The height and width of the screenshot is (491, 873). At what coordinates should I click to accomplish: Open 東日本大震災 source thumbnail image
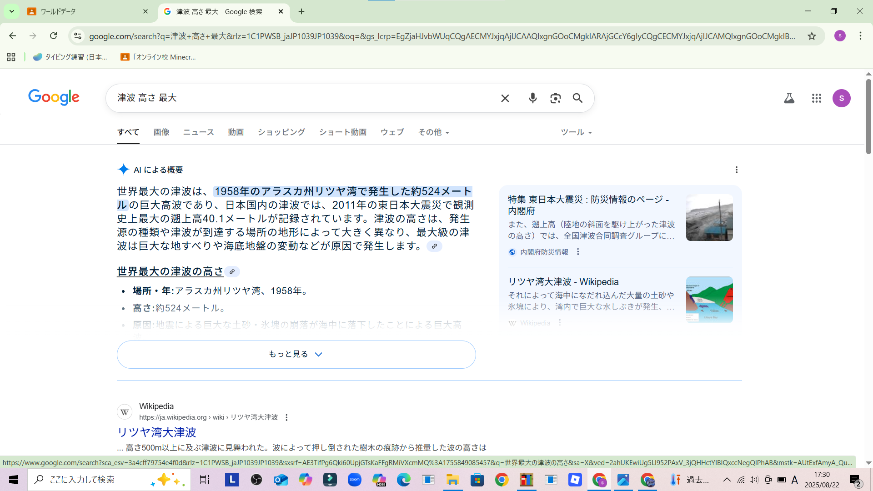pos(709,218)
